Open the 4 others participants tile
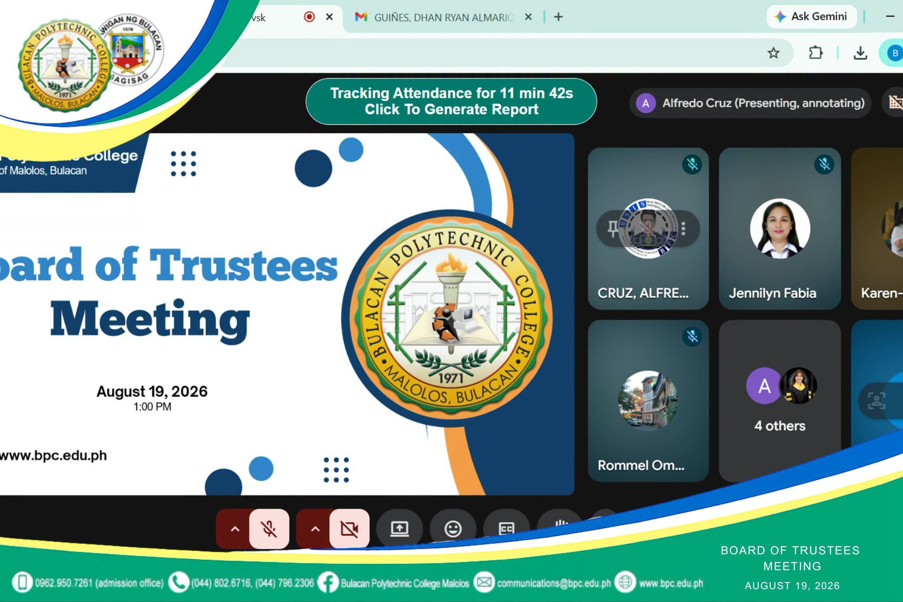 coord(780,400)
